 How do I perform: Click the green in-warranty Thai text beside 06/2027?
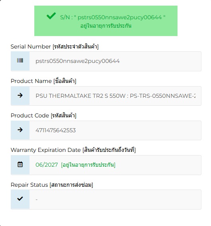tap(88, 165)
